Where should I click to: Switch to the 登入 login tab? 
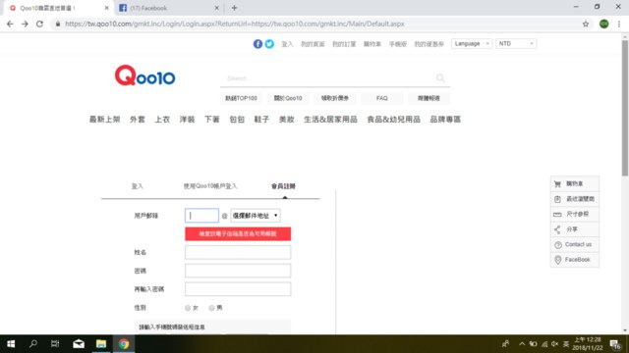tap(138, 186)
